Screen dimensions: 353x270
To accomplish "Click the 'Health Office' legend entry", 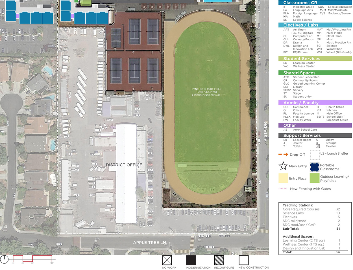I will [335, 107].
